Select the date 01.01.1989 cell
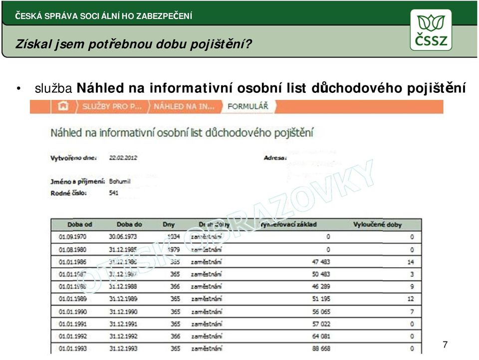Viewport: 479px width, 360px height. click(73, 299)
